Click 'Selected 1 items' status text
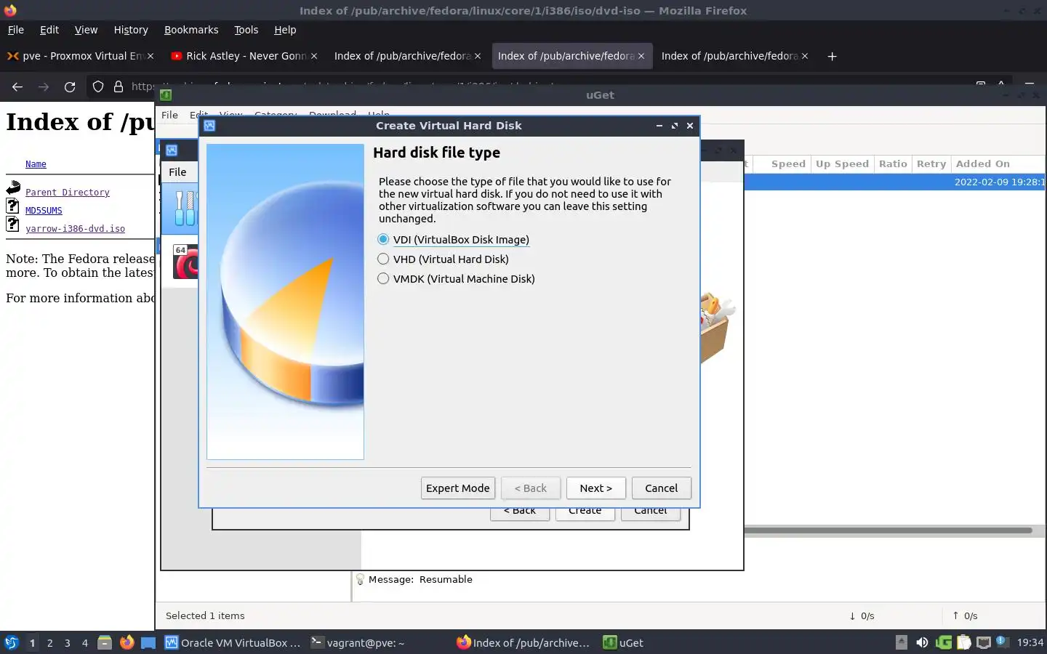1047x654 pixels. click(x=205, y=615)
